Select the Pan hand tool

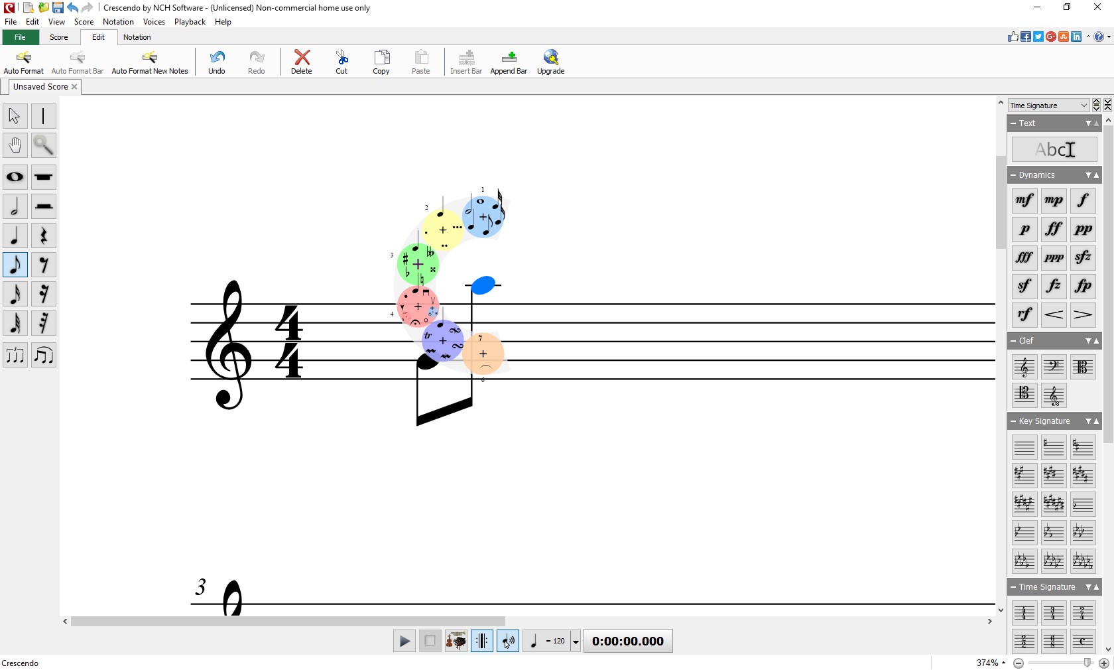15,146
